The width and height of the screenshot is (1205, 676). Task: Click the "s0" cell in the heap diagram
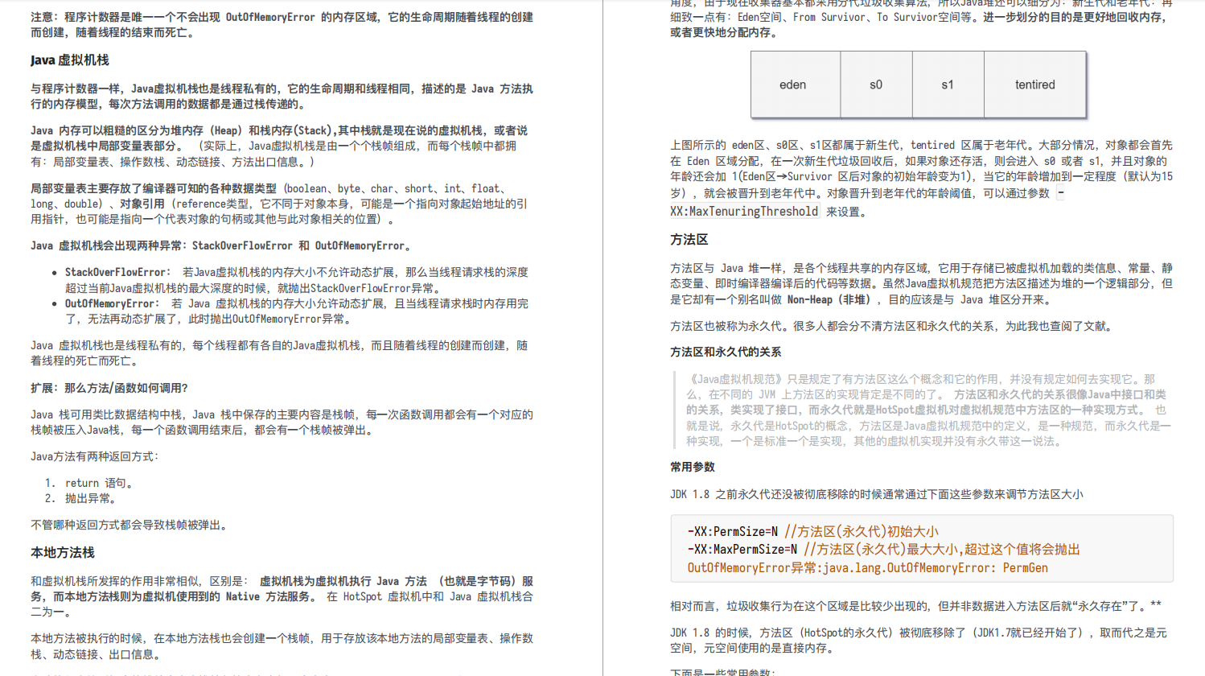[876, 84]
